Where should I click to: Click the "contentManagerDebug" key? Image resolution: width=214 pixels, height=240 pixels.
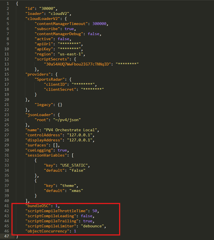click(x=59, y=34)
